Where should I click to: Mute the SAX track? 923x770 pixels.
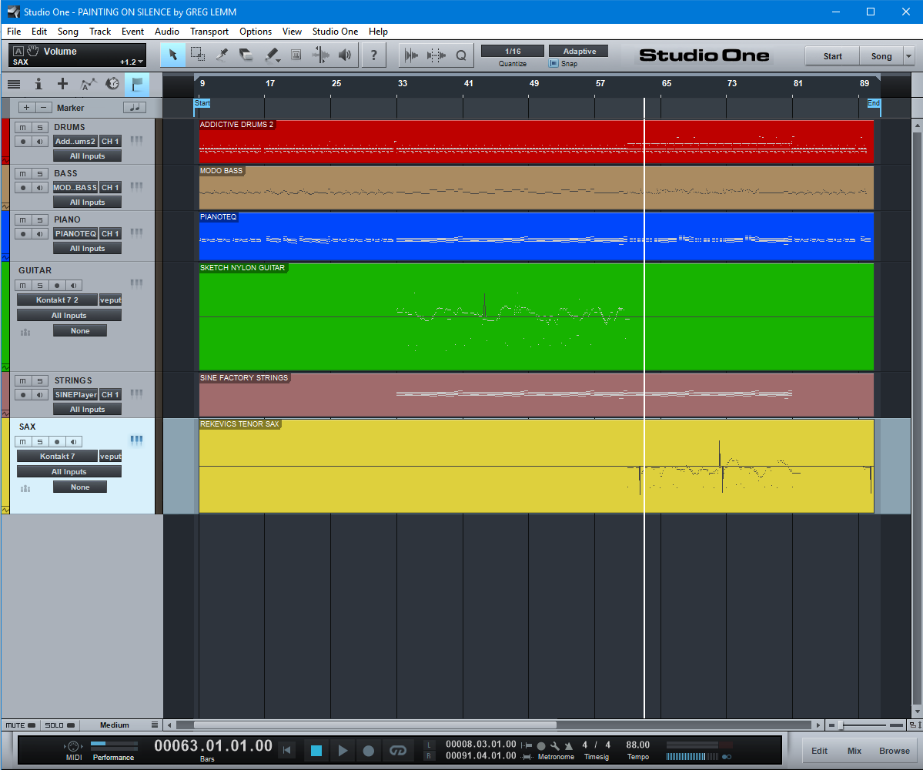22,442
